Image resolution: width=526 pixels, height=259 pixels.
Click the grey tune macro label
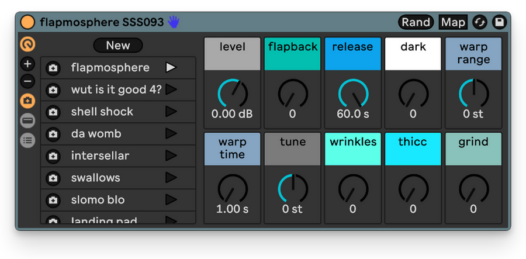[x=293, y=149]
